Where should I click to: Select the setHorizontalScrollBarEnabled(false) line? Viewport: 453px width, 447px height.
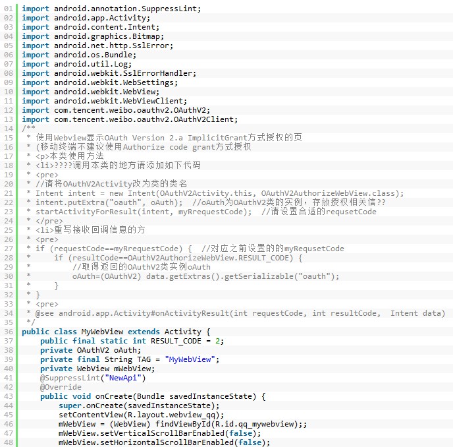165,442
